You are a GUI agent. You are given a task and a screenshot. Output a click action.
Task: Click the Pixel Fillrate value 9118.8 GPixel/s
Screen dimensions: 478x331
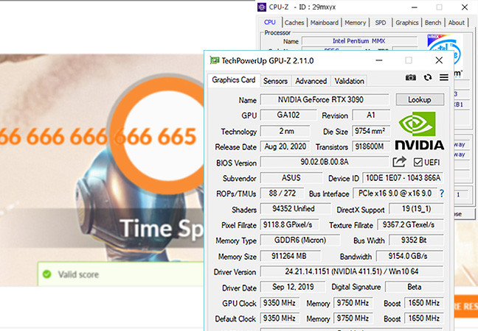pyautogui.click(x=290, y=224)
